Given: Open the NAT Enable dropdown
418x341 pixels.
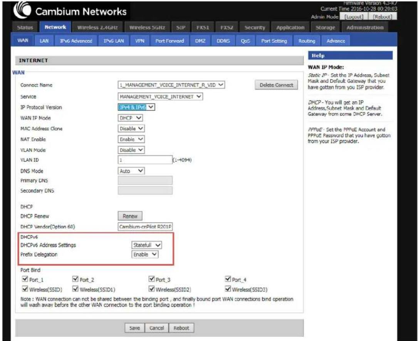Looking at the screenshot, I should [x=131, y=139].
